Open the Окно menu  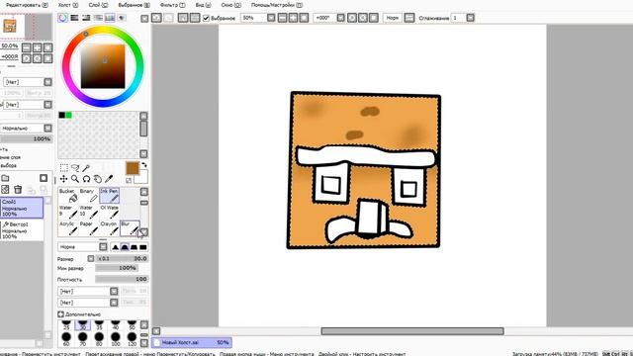pos(230,5)
